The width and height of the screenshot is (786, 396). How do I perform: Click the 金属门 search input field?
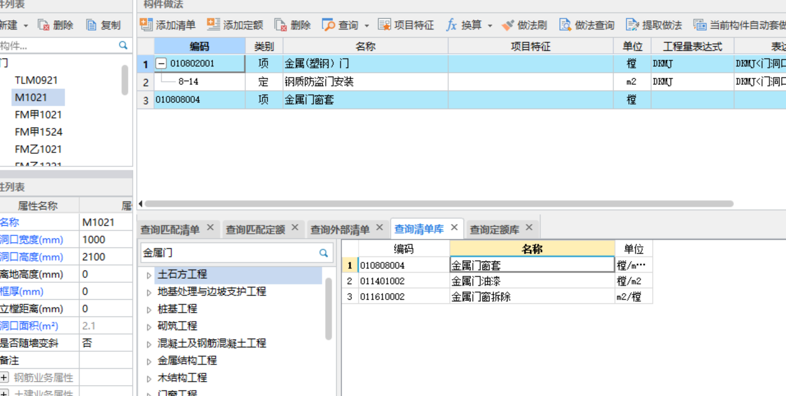pyautogui.click(x=229, y=253)
